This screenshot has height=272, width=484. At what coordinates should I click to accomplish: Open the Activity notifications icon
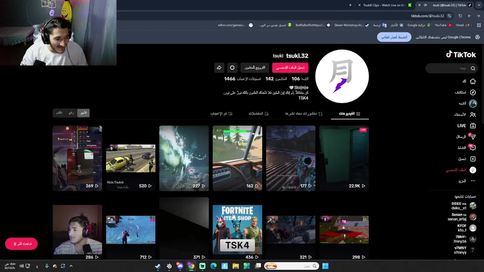click(x=473, y=147)
